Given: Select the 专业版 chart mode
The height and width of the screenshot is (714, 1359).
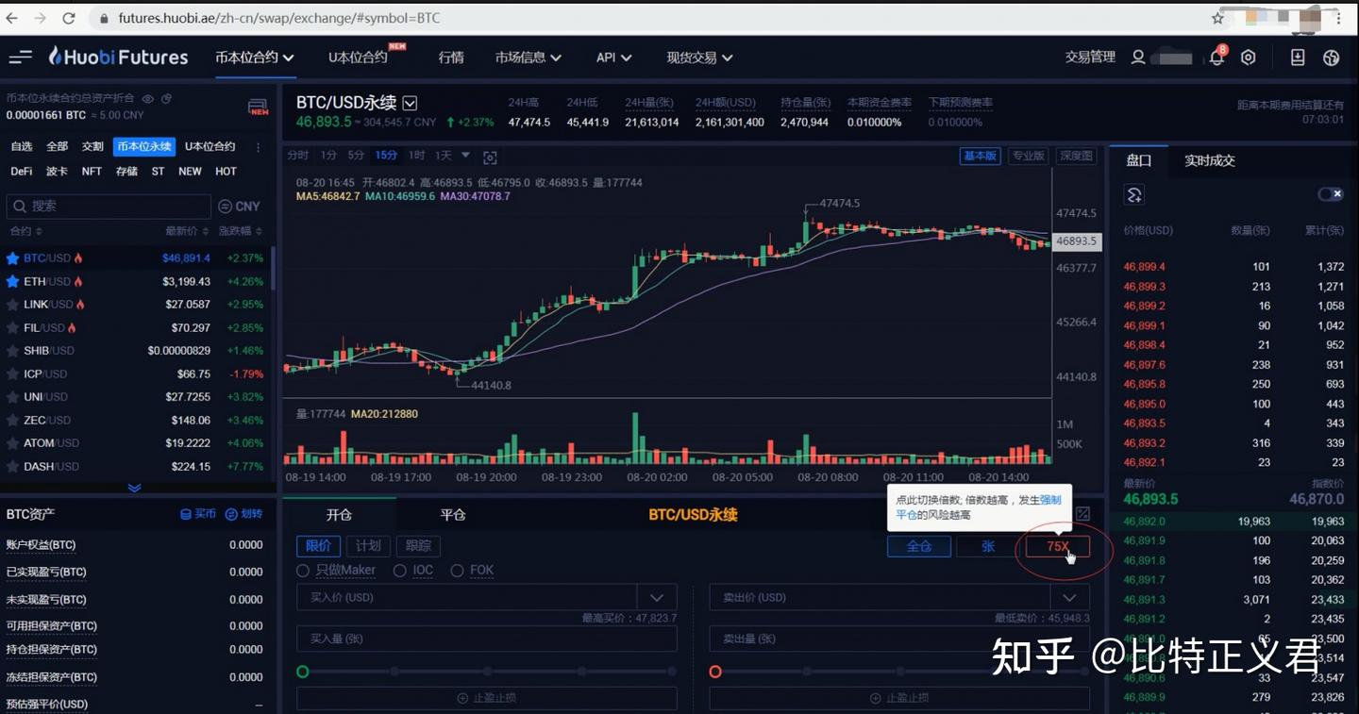Looking at the screenshot, I should (1028, 156).
